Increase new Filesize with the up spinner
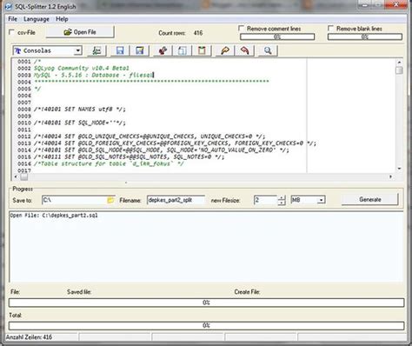 pyautogui.click(x=282, y=197)
